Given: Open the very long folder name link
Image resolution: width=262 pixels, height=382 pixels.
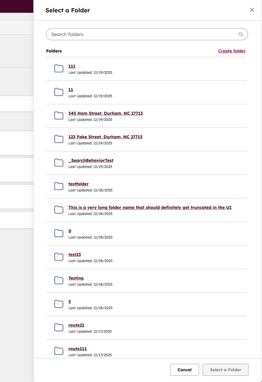Looking at the screenshot, I should 150,207.
